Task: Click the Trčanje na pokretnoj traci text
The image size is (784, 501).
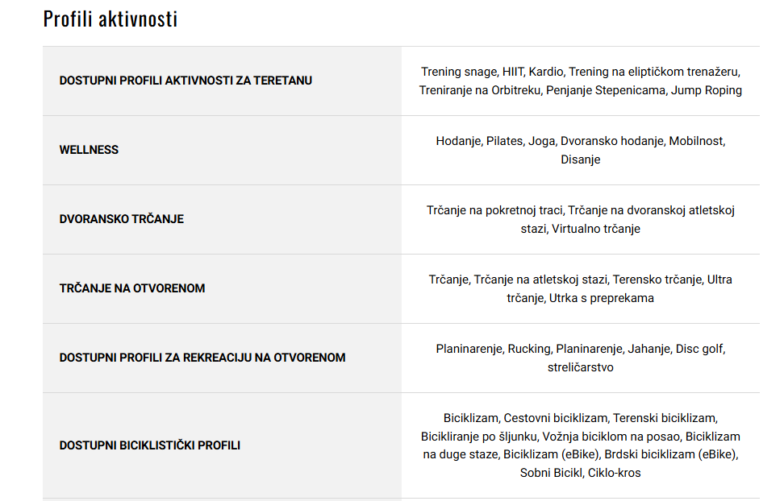Action: click(x=581, y=210)
